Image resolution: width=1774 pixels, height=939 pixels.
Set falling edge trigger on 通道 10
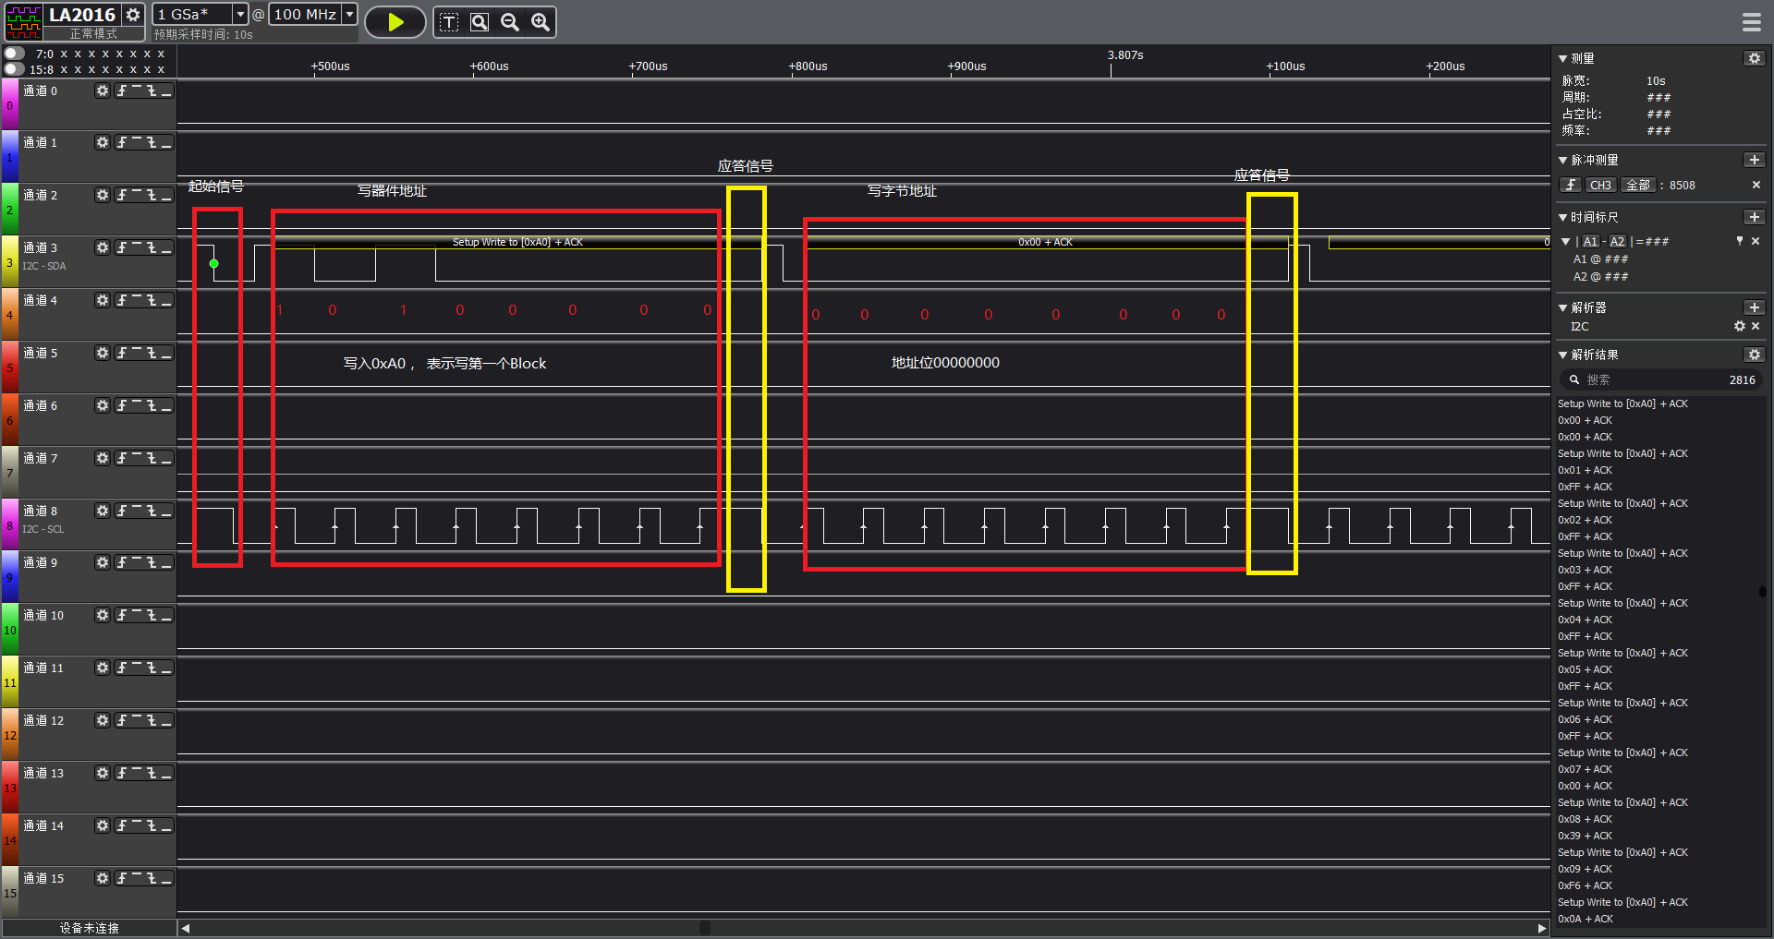coord(152,615)
